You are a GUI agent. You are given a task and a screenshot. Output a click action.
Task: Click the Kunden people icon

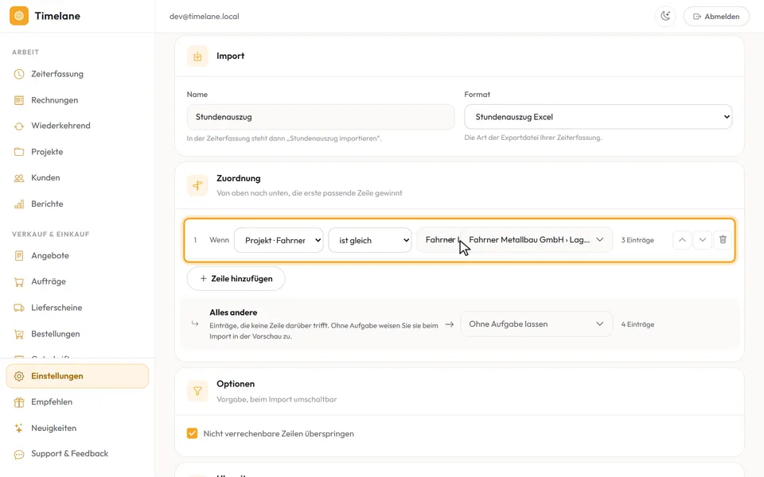pos(19,178)
